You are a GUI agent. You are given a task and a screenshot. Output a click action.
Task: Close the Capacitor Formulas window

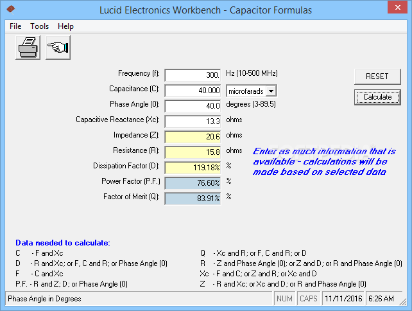(397, 7)
